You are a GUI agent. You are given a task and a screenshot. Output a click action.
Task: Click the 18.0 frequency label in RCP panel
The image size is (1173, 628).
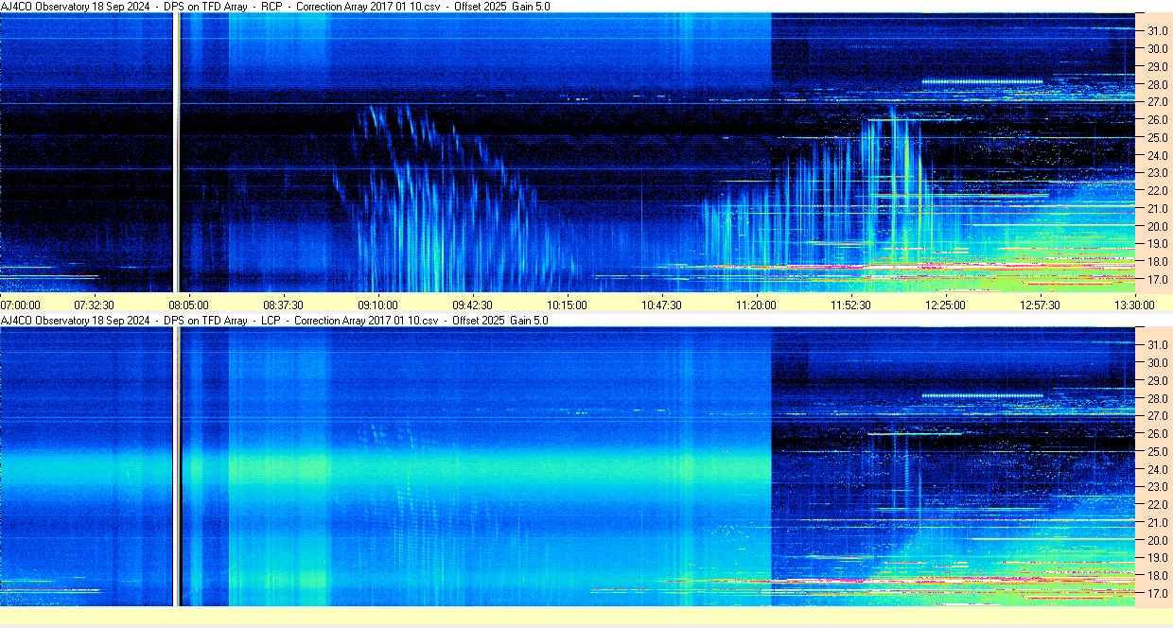click(1157, 262)
